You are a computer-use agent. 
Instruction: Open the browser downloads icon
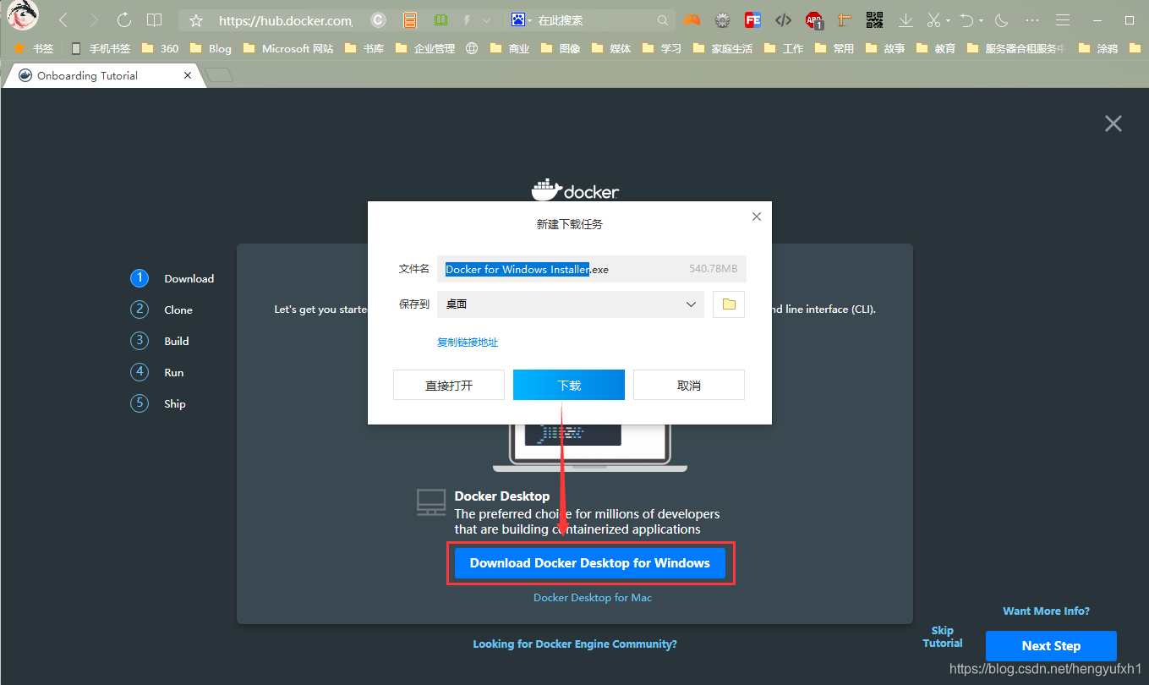(906, 20)
